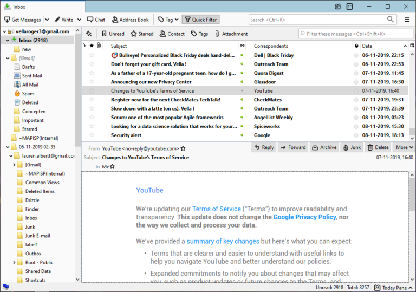Toggle the Tags quick filter

click(x=199, y=34)
